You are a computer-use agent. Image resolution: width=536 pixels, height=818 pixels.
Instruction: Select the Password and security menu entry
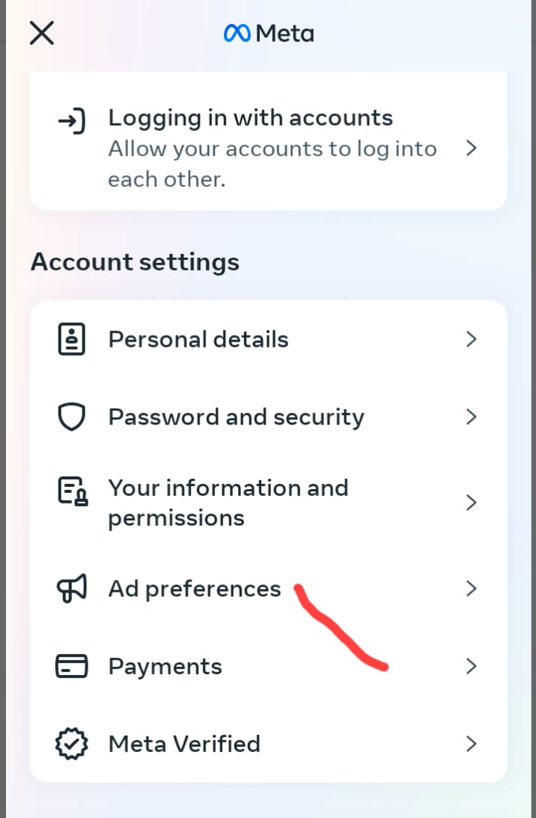point(236,416)
